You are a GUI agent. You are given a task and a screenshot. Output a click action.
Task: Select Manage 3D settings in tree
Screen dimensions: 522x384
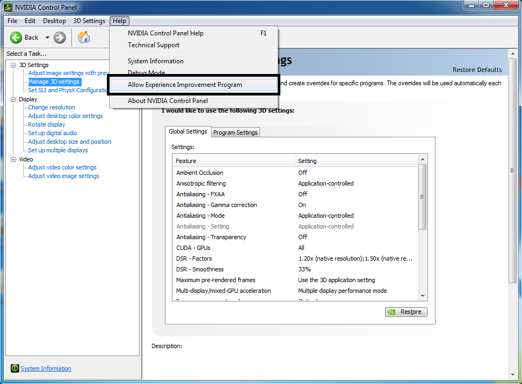pos(54,82)
